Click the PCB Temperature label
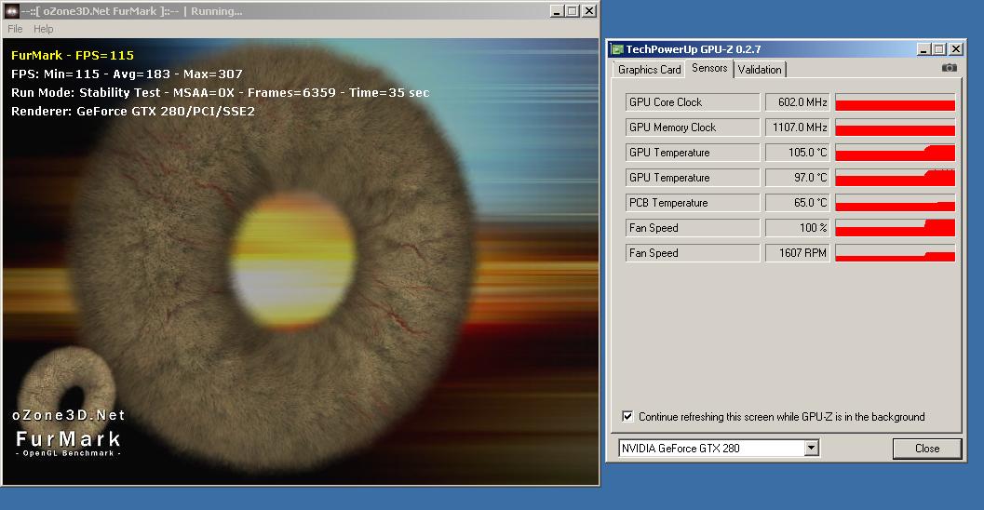Viewport: 984px width, 510px height. tap(693, 203)
